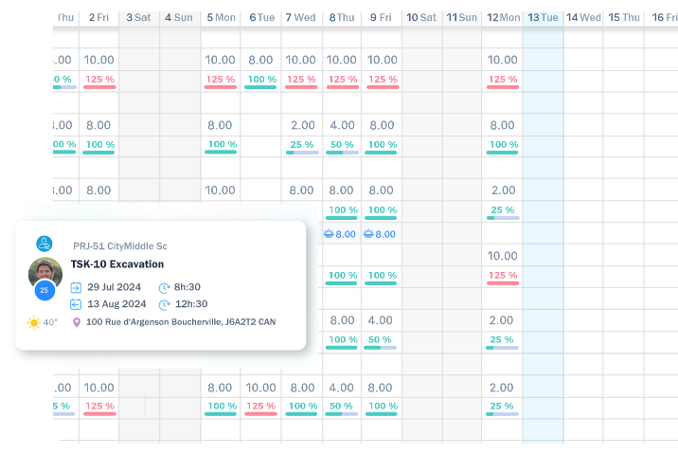
Task: Click the sun icon in the 8 Thu column
Action: click(x=328, y=233)
